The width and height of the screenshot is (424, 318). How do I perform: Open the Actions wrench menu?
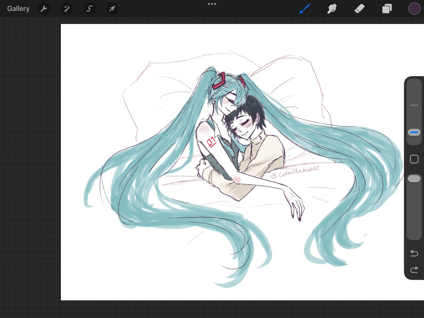[x=44, y=9]
